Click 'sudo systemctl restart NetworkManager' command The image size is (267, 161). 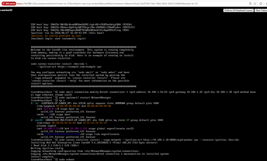click(x=71, y=98)
